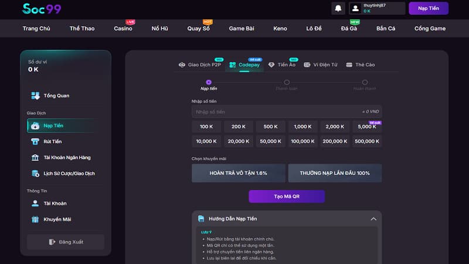This screenshot has width=469, height=264.
Task: Click the Khuyến Mãi gift icon
Action: coord(35,219)
